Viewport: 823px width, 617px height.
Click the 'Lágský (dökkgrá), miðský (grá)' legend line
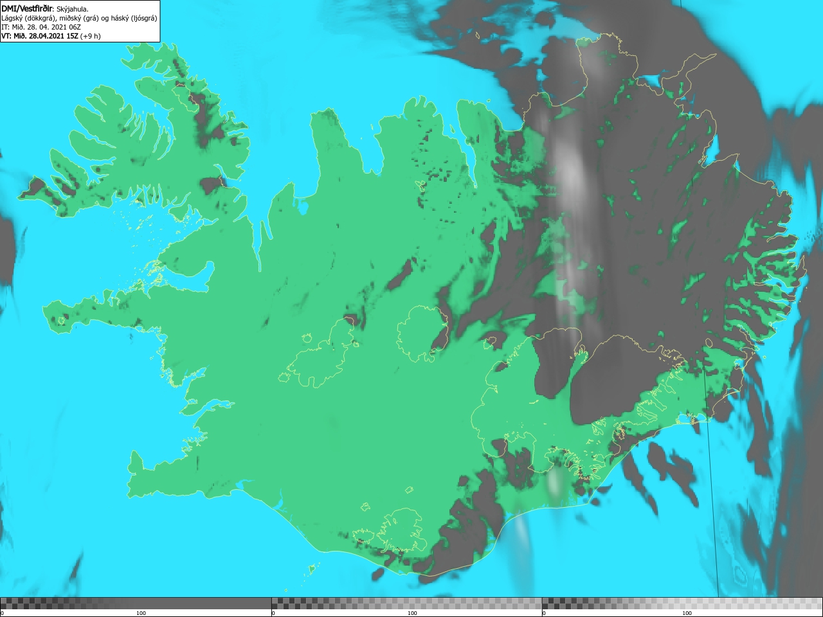[x=79, y=18]
